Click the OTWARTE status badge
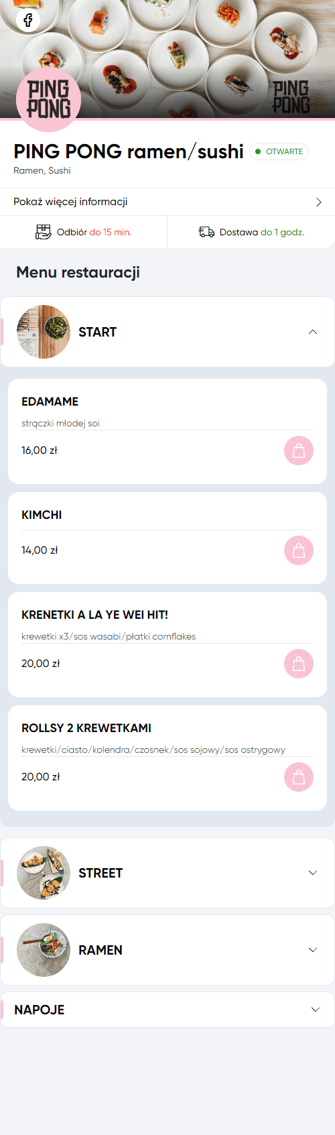 pos(279,152)
